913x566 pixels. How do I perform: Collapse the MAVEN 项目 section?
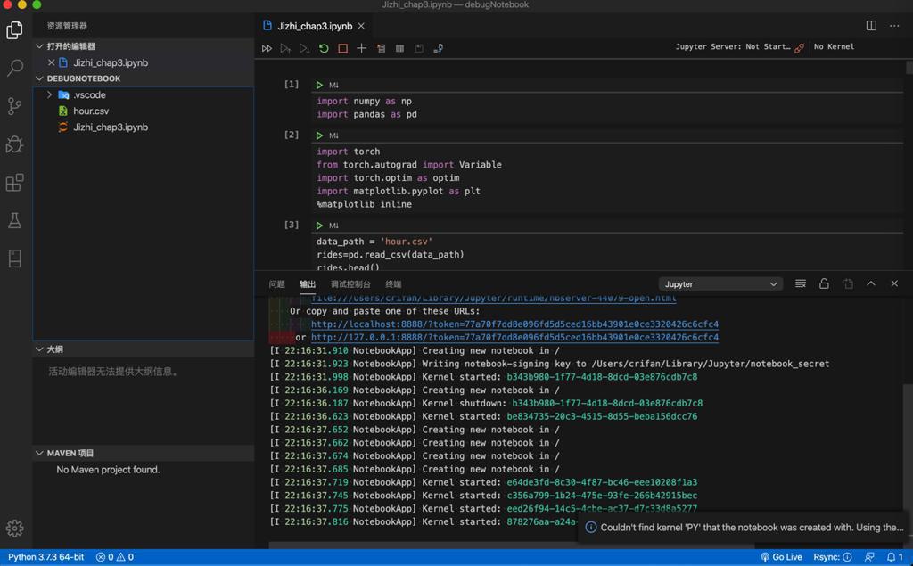pos(39,453)
